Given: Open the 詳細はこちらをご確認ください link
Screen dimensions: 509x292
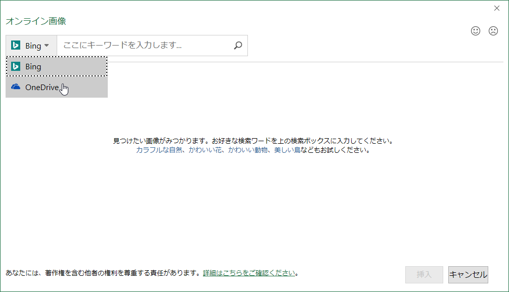Looking at the screenshot, I should (249, 273).
